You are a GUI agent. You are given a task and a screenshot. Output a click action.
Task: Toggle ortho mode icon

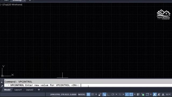click(x=109, y=94)
